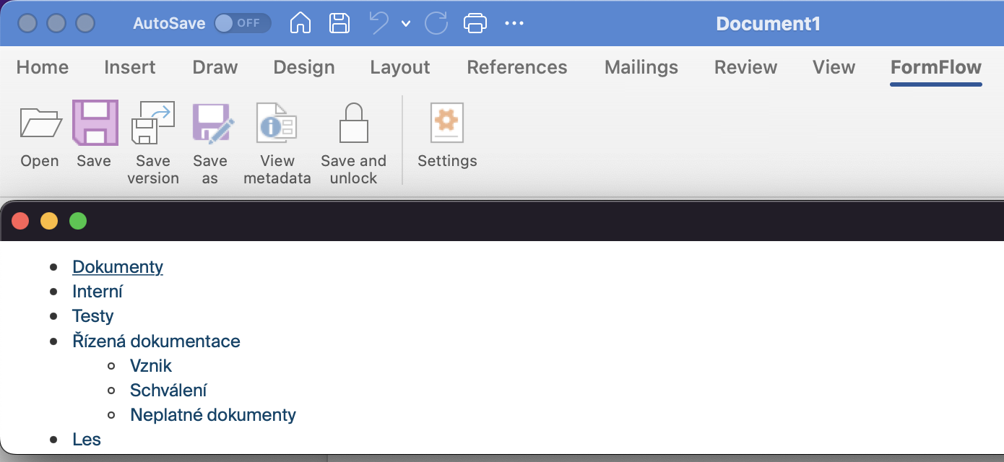The image size is (1004, 462).
Task: Click the Home icon in title bar
Action: (x=300, y=23)
